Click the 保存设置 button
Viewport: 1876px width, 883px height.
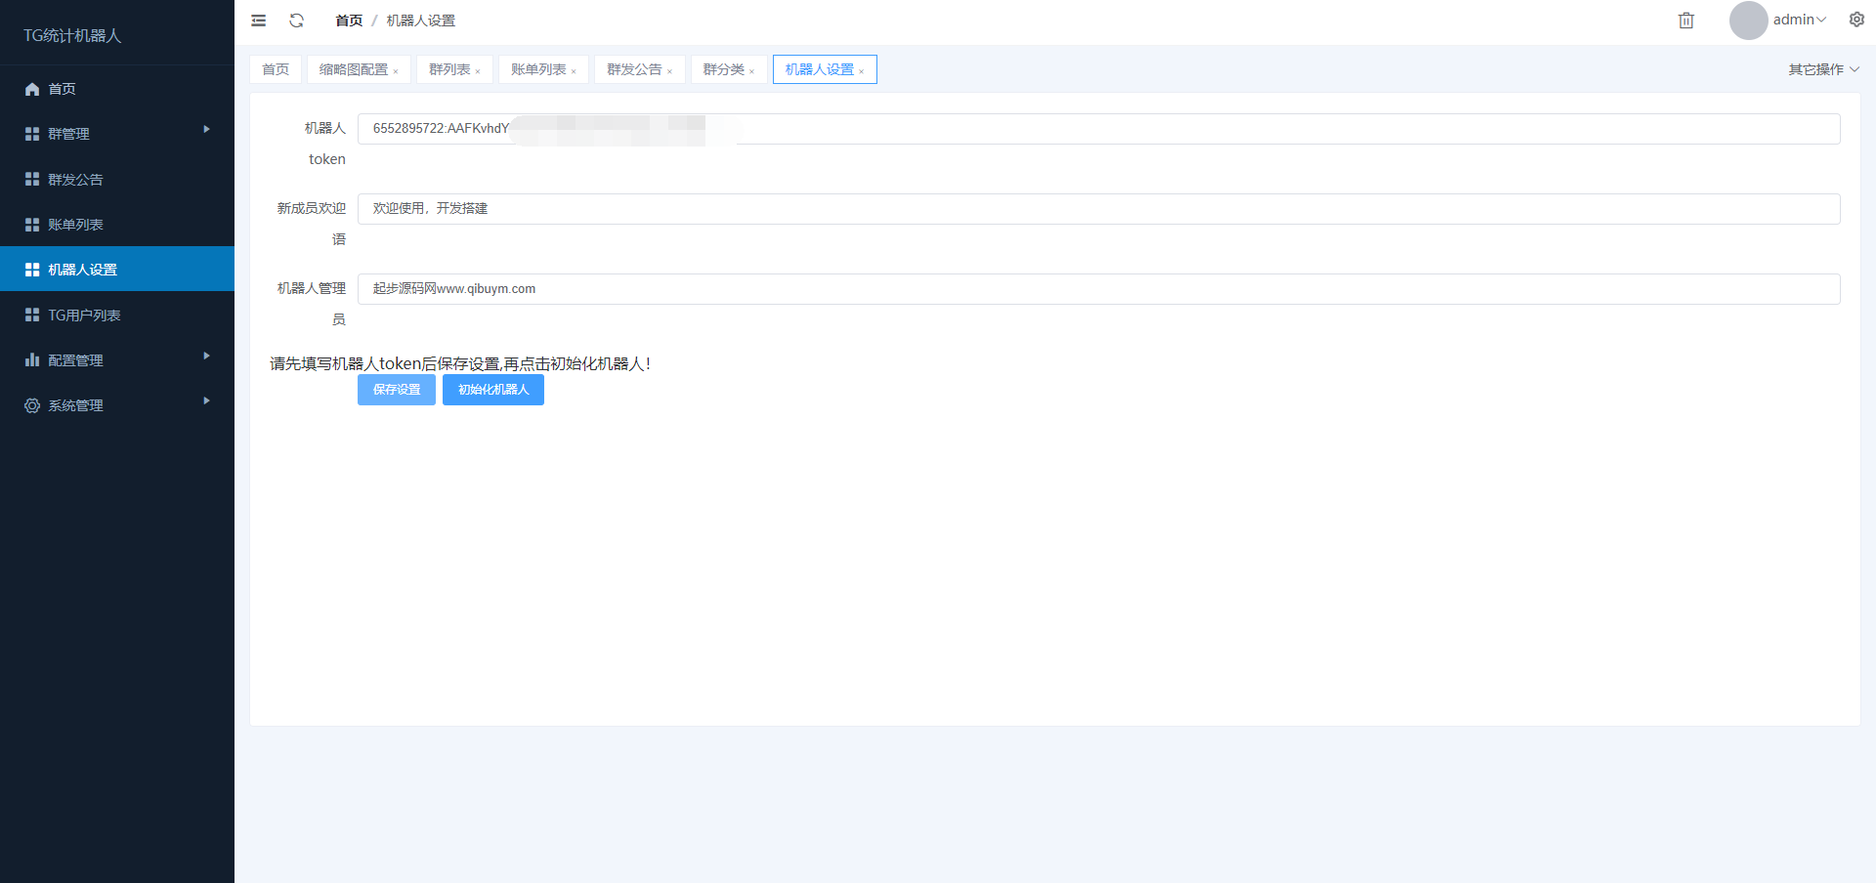pyautogui.click(x=396, y=390)
